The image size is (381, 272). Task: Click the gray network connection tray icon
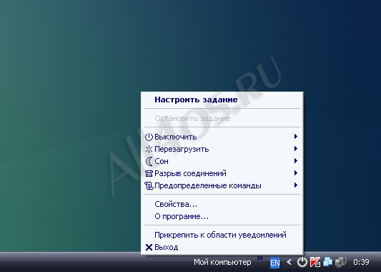(341, 262)
